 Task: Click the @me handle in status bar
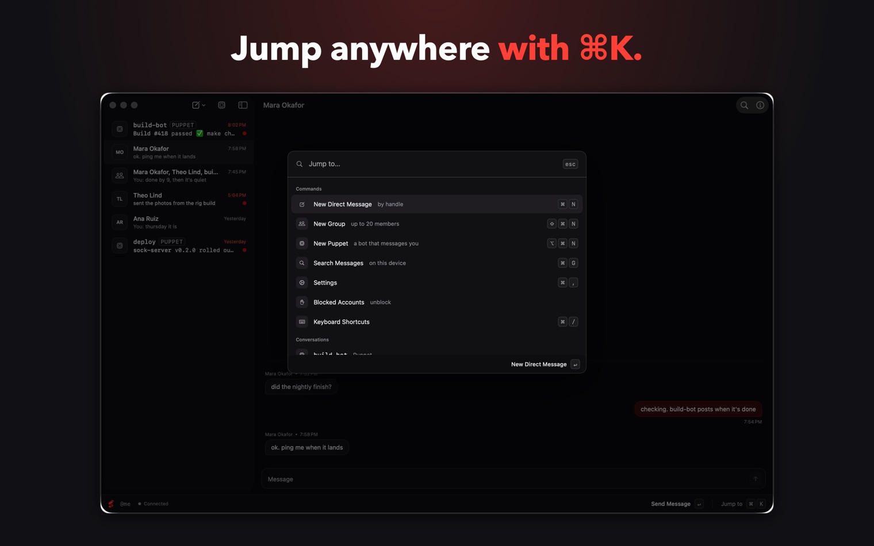(x=125, y=504)
